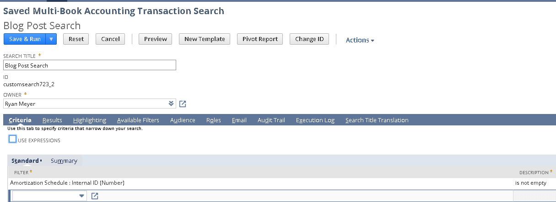The height and width of the screenshot is (202, 556).
Task: Open the Summary subtab
Action: tap(64, 161)
